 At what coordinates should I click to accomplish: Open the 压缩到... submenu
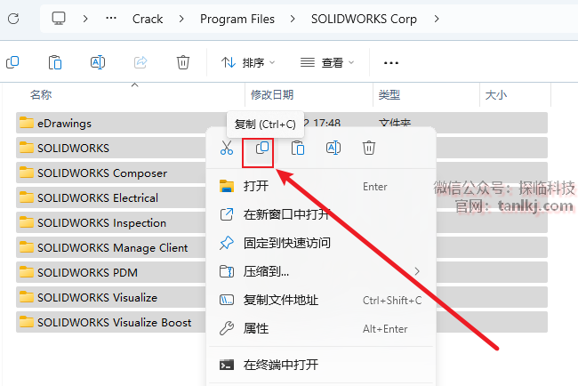(x=321, y=271)
